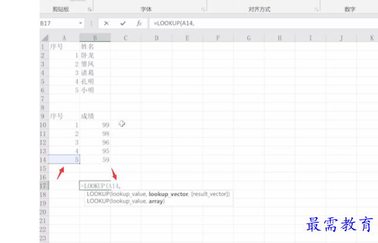Select row 1 header
The width and height of the screenshot is (378, 243).
click(x=44, y=47)
